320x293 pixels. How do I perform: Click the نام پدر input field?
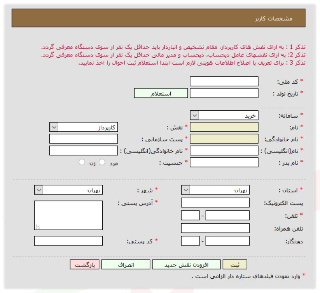point(224,162)
